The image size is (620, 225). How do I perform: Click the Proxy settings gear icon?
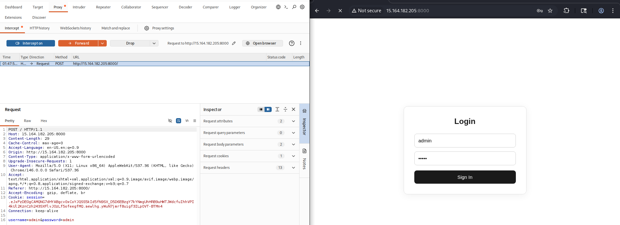[x=147, y=28]
